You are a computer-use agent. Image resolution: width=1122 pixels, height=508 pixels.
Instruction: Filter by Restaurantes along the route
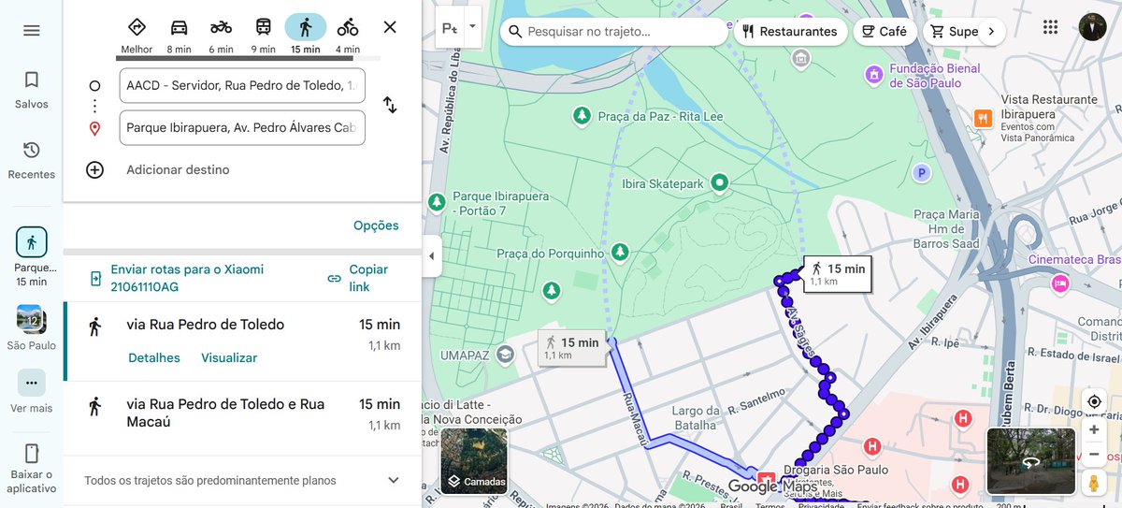click(x=790, y=31)
